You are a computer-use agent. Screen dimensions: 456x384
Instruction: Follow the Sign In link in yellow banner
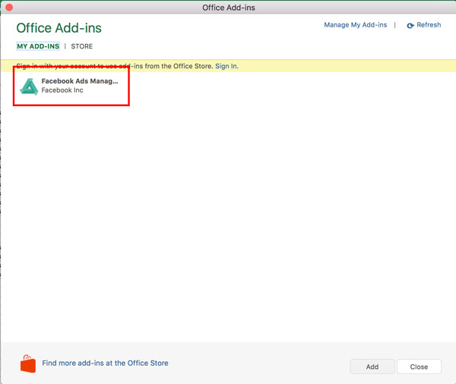(226, 66)
